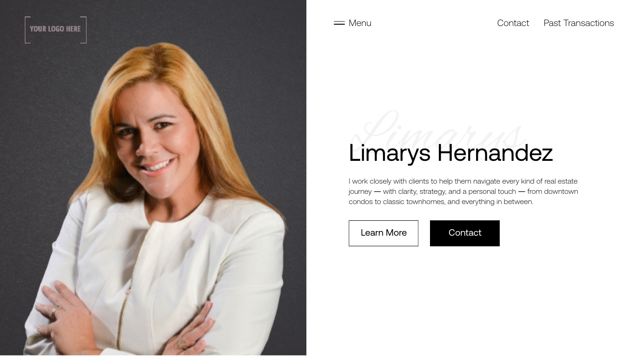
Task: Go to Contact in top navigation
Action: (x=513, y=23)
